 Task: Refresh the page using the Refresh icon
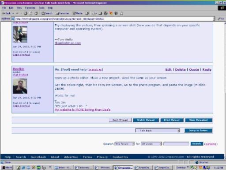30,13
